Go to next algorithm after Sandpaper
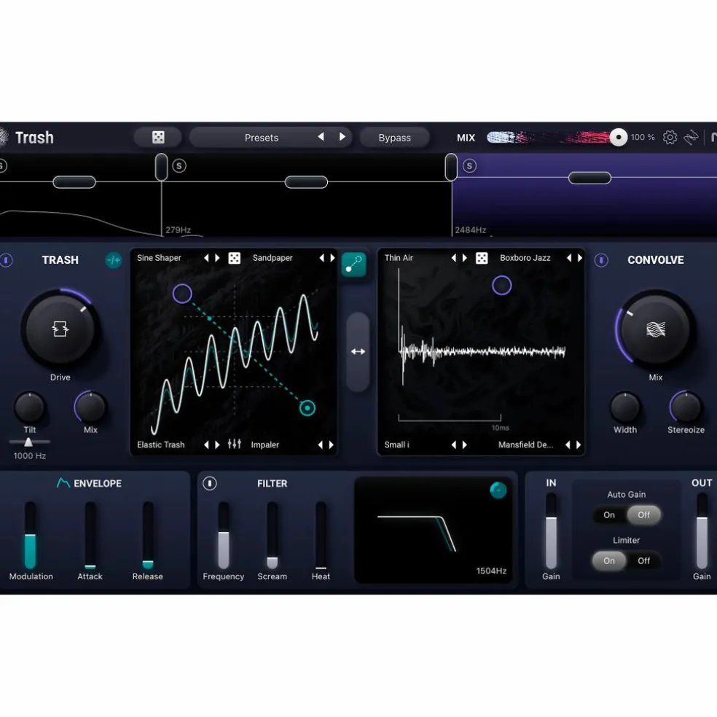The width and height of the screenshot is (717, 717). [x=332, y=258]
